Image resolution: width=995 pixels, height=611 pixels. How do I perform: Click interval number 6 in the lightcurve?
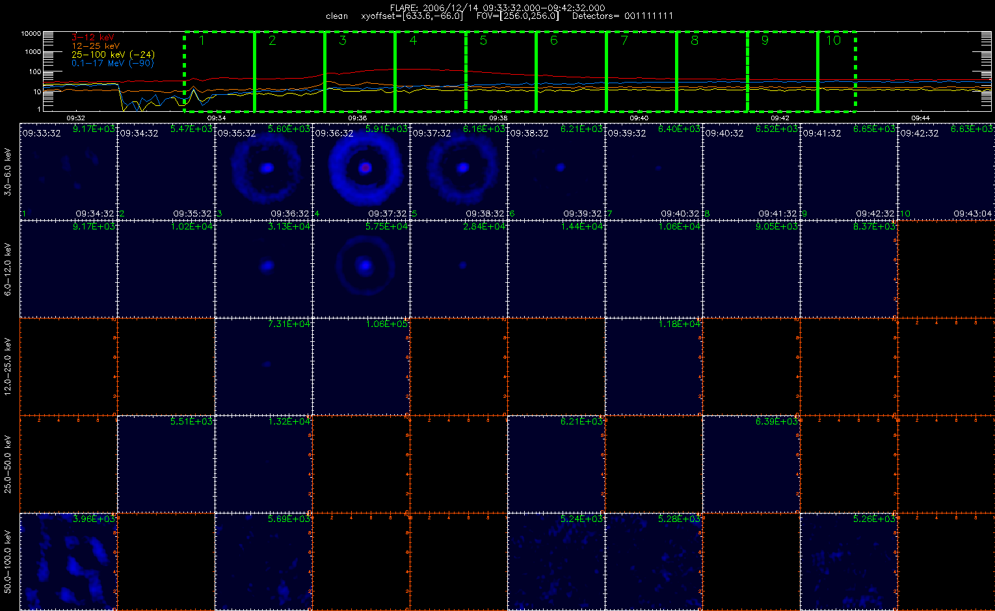pyautogui.click(x=553, y=40)
